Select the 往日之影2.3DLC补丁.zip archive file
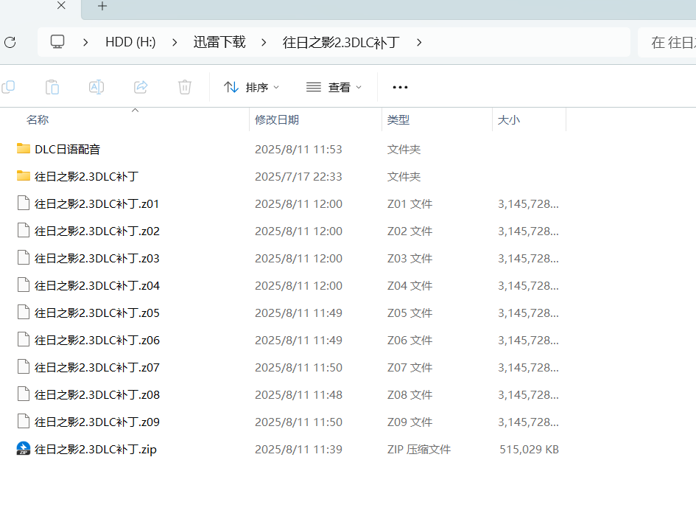 coord(95,449)
